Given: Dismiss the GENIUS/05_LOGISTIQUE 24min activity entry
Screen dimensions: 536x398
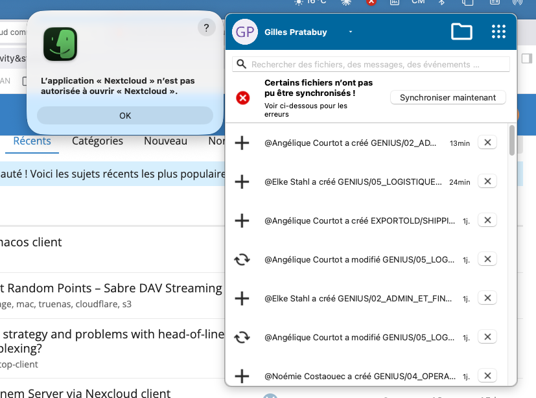Looking at the screenshot, I should coord(487,181).
